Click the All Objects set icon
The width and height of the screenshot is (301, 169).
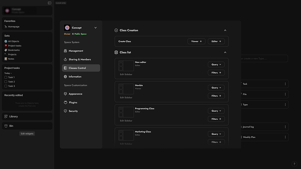[x=6, y=41]
